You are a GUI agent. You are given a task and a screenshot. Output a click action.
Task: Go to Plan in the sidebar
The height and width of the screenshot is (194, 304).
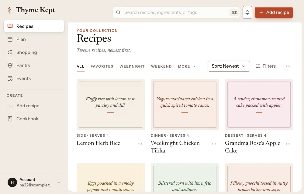[34, 39]
